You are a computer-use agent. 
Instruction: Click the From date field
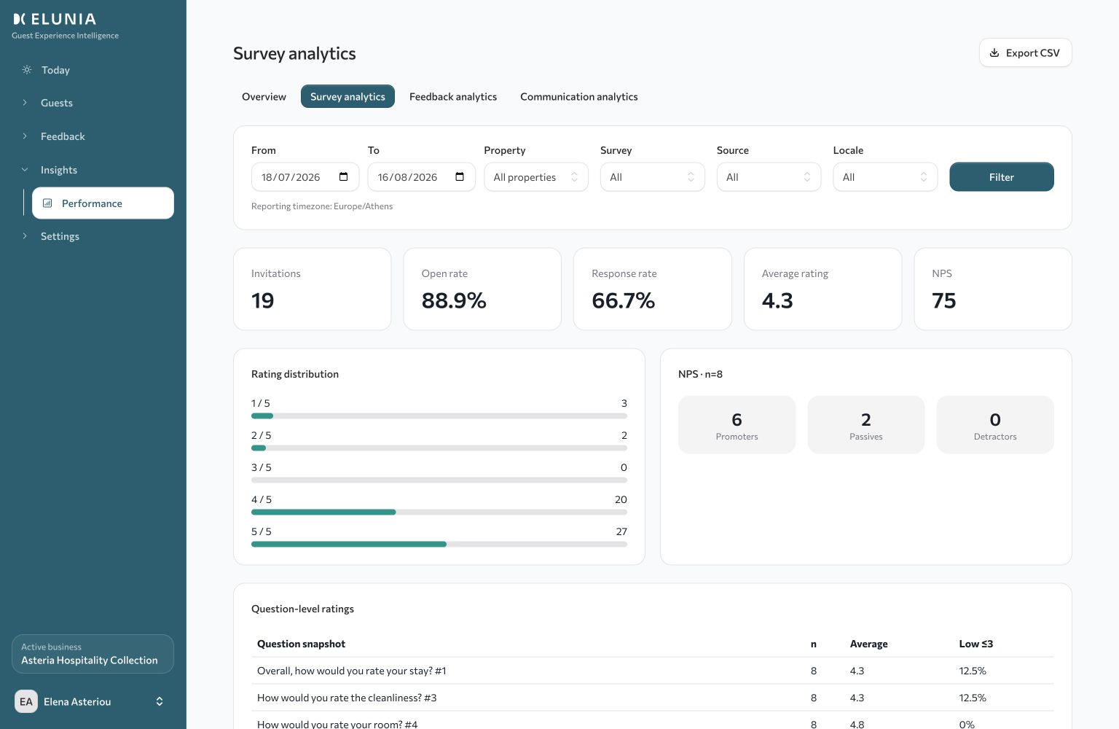point(305,177)
